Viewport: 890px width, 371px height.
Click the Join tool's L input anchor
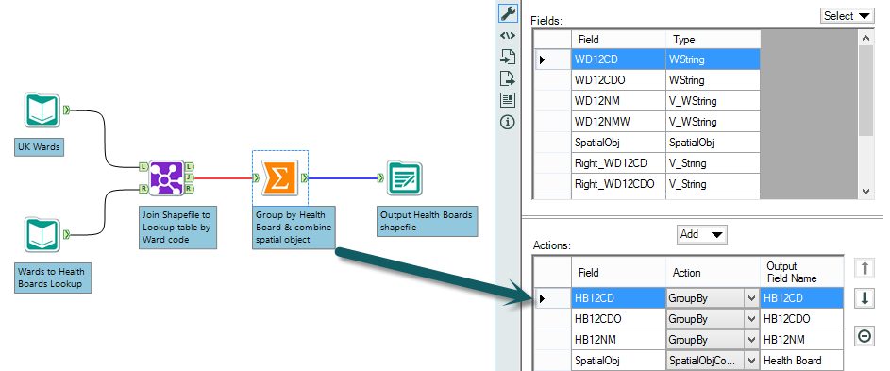[x=143, y=167]
